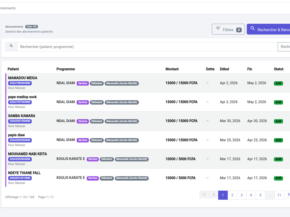Click the Rechercher & Renouveler button
The image size is (290, 217).
point(268,29)
